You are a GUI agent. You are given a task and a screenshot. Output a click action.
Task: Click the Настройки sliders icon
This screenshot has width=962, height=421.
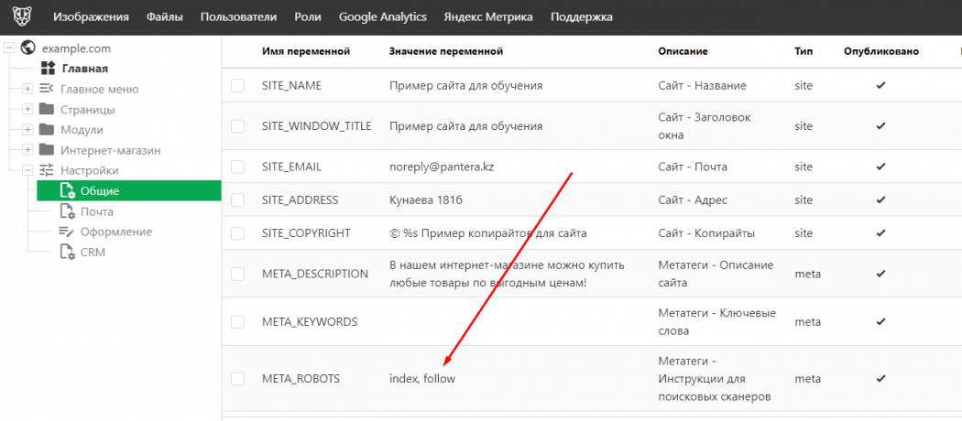tap(47, 170)
